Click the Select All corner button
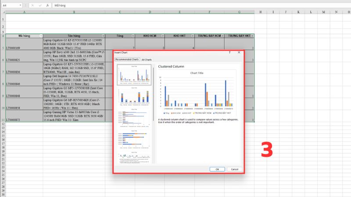 pyautogui.click(x=3, y=12)
